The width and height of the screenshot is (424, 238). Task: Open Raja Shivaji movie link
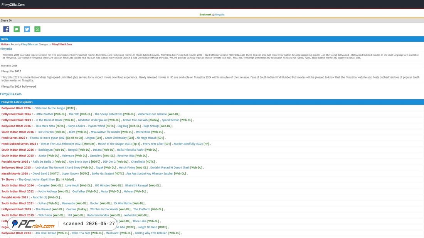151,126
